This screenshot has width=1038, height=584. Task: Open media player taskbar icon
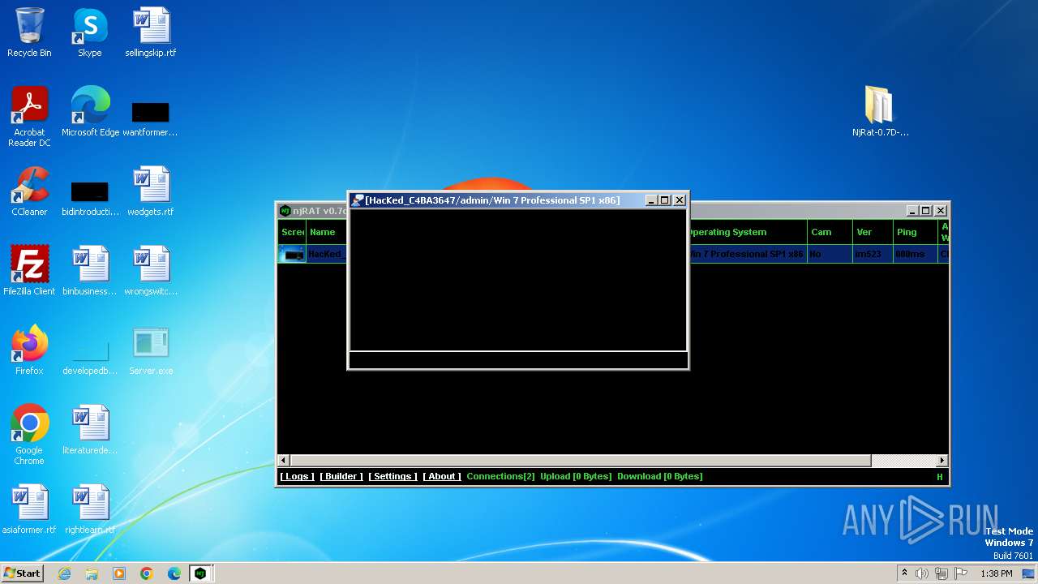click(119, 573)
